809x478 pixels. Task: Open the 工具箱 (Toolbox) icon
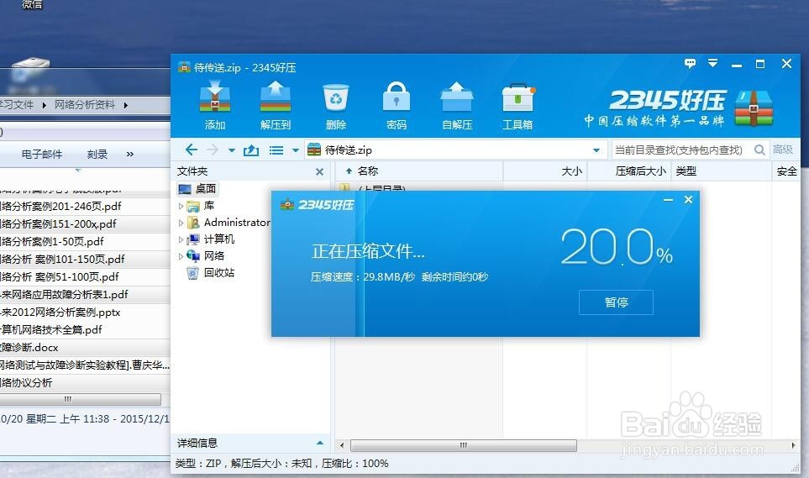[518, 105]
